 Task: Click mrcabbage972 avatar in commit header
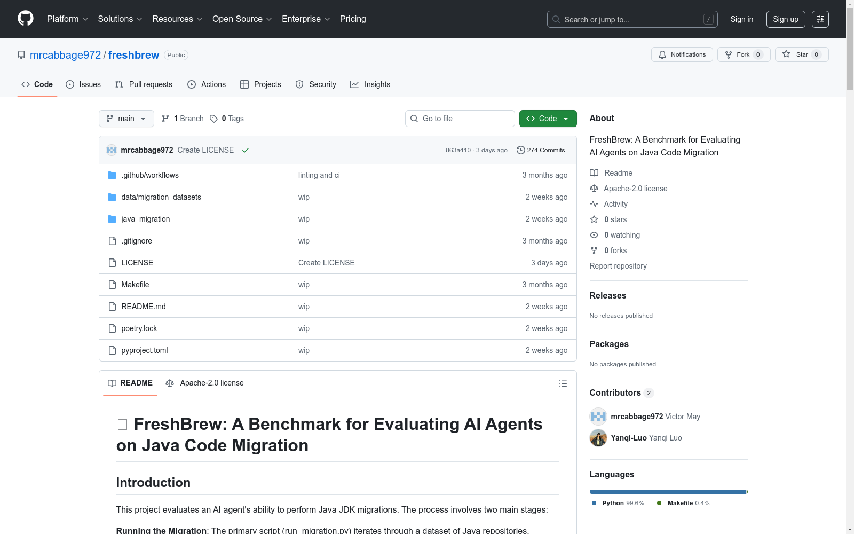point(112,150)
